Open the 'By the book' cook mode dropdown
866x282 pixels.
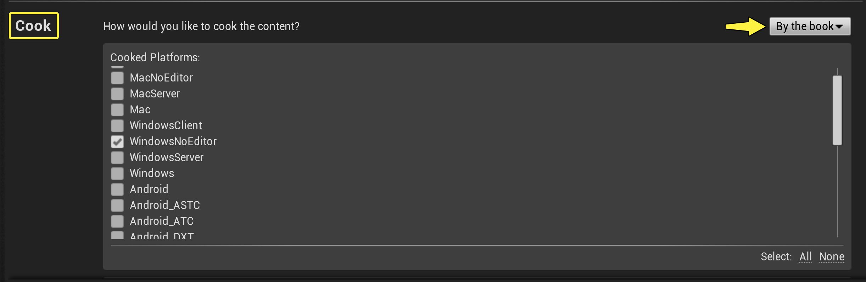click(x=810, y=26)
